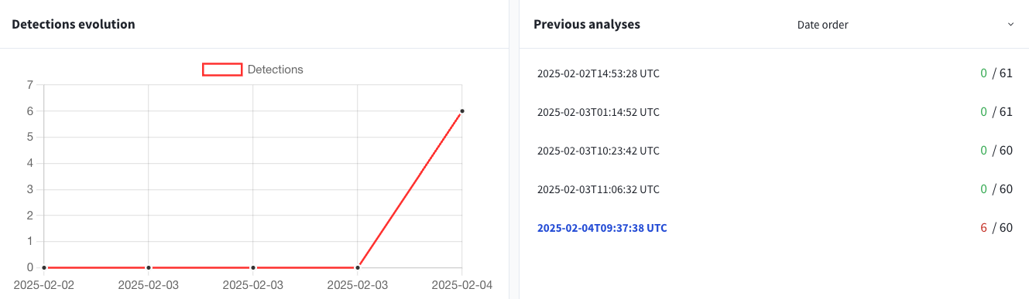Click the Previous analyses heading
The width and height of the screenshot is (1029, 299).
[x=587, y=25]
